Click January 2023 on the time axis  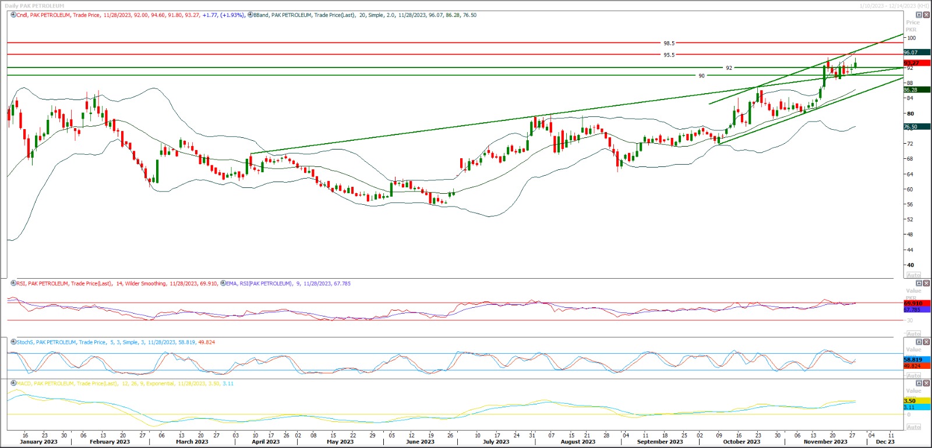(38, 442)
